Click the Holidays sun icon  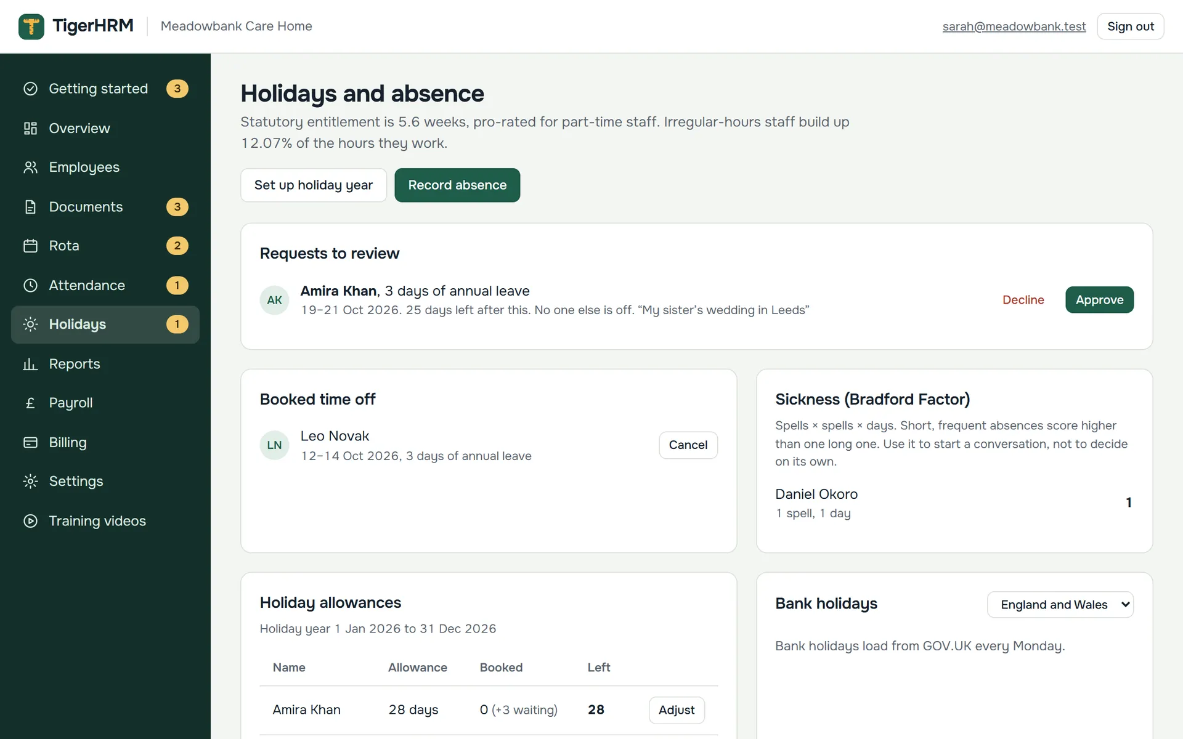pos(30,324)
